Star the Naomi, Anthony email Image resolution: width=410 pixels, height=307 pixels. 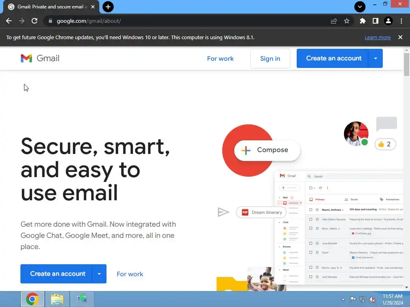(x=317, y=209)
